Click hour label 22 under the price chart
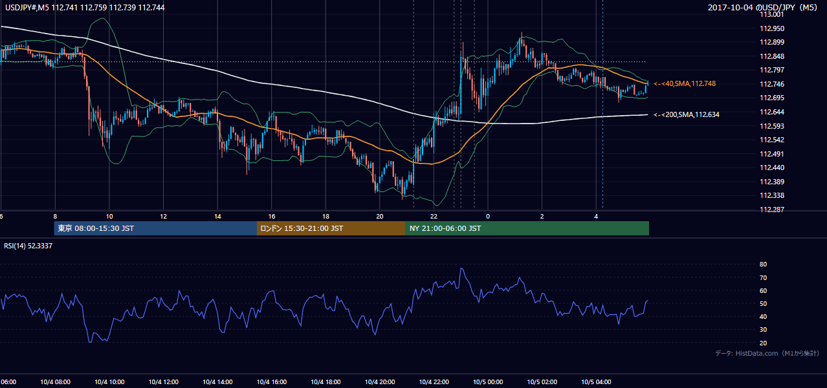Viewport: 827px width, 388px height. [x=434, y=217]
